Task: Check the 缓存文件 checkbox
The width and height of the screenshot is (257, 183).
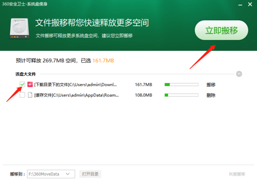Action: [x=22, y=95]
